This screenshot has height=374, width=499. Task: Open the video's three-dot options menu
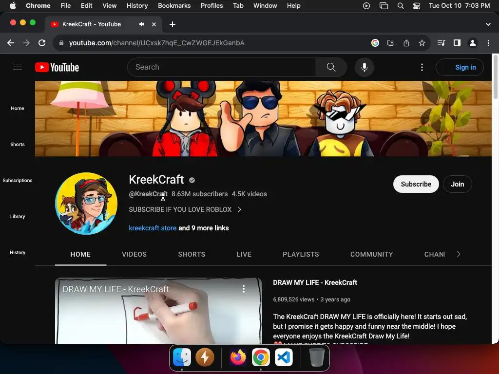(x=244, y=289)
